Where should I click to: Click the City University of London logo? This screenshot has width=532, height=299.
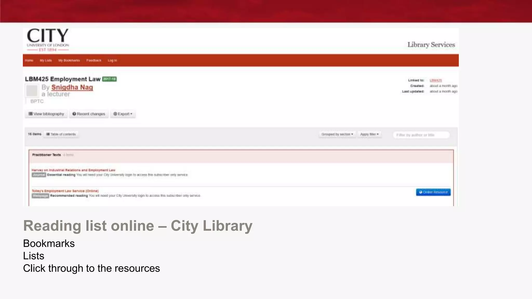[48, 40]
